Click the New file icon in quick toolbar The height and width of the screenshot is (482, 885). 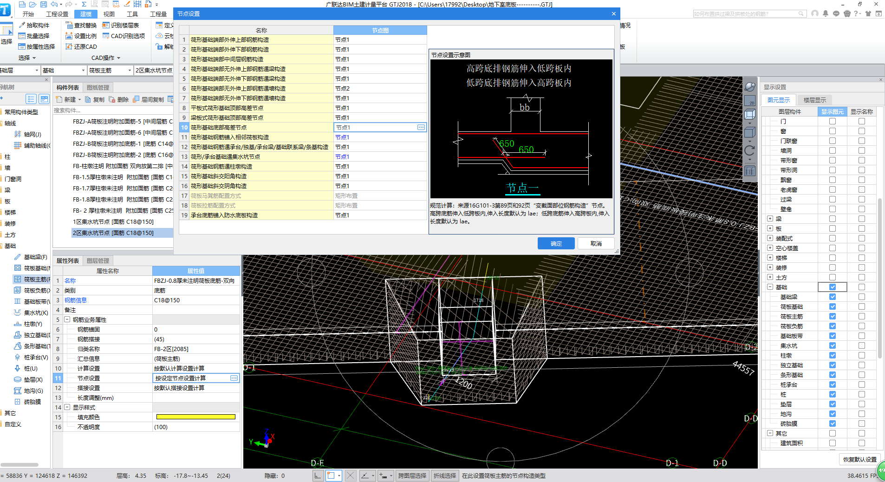pos(22,4)
